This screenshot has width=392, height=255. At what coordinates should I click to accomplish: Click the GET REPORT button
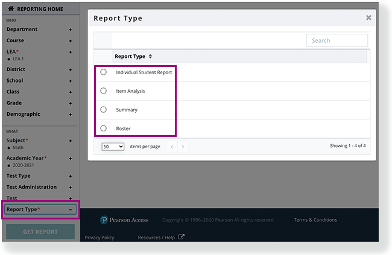[40, 231]
